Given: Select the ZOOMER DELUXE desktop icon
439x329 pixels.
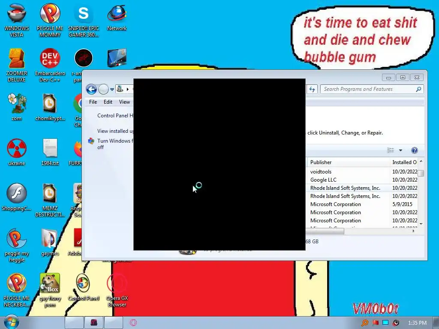Looking at the screenshot, I should 16,65.
